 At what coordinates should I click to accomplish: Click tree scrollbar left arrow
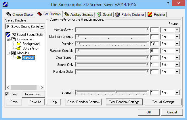8,87
